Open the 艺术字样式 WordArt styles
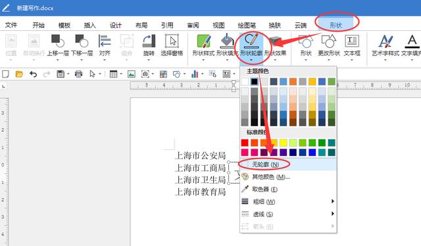 (385, 45)
